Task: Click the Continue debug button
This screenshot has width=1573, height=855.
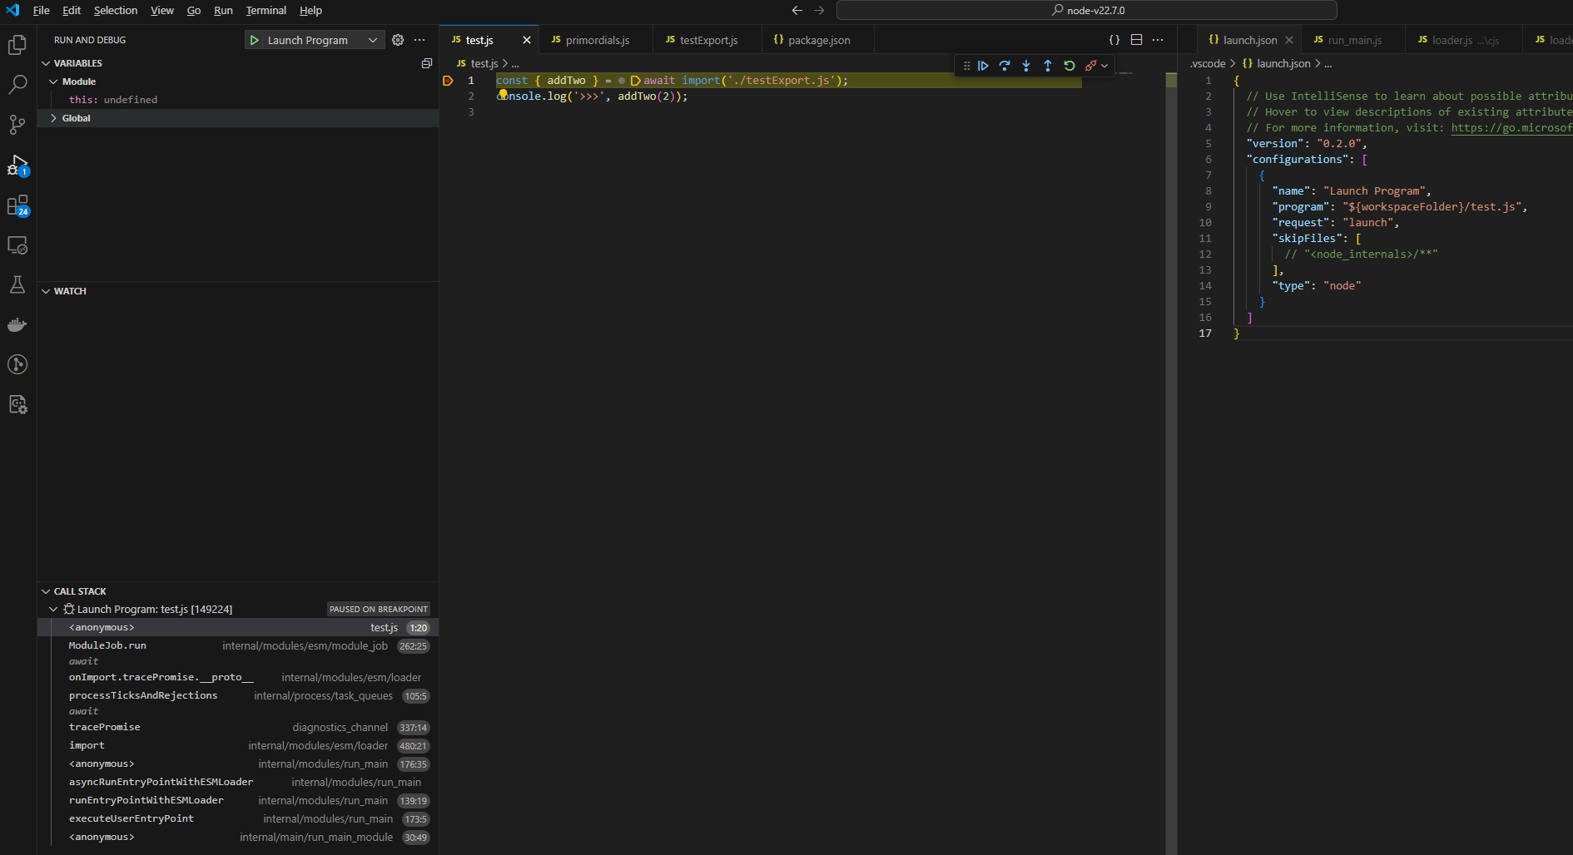Action: pos(983,66)
